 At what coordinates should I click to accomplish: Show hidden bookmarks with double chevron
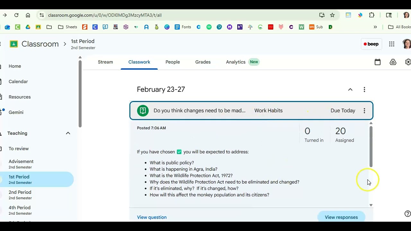[x=375, y=27]
